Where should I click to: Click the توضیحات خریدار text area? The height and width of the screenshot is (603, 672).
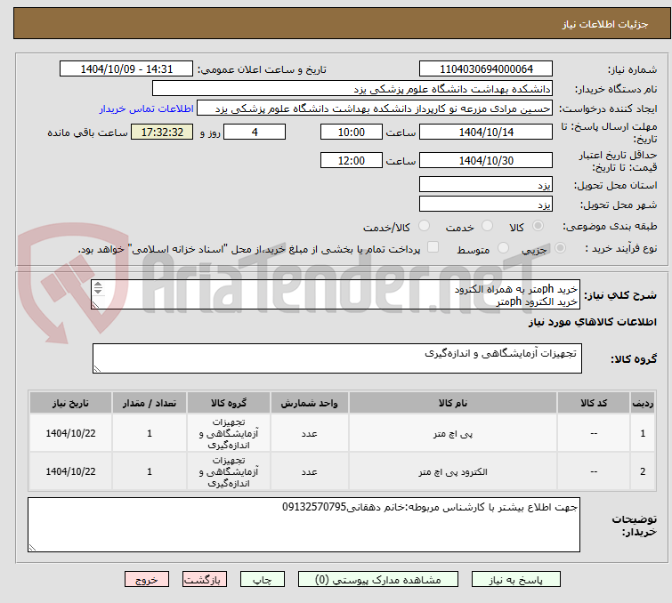tap(304, 525)
